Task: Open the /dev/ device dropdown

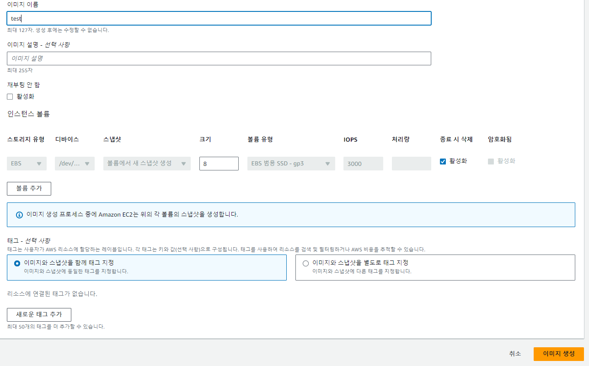Action: click(x=75, y=164)
